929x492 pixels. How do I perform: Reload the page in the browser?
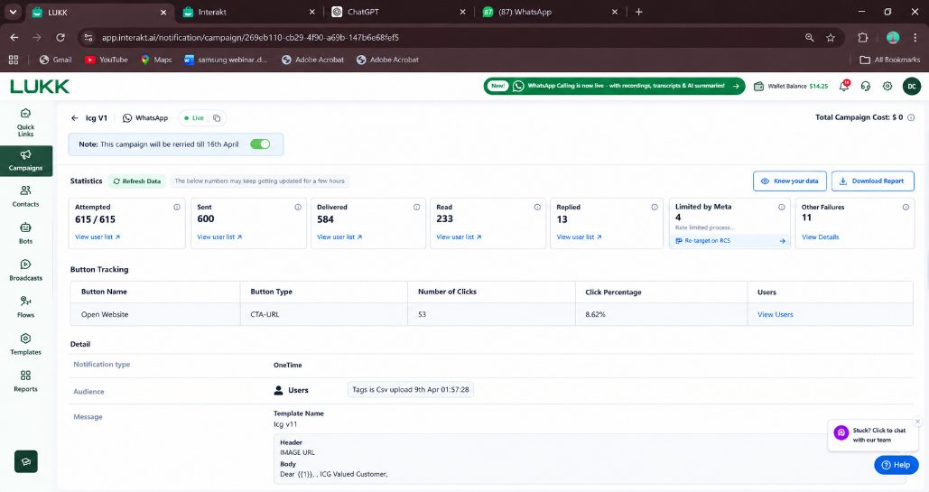[60, 37]
